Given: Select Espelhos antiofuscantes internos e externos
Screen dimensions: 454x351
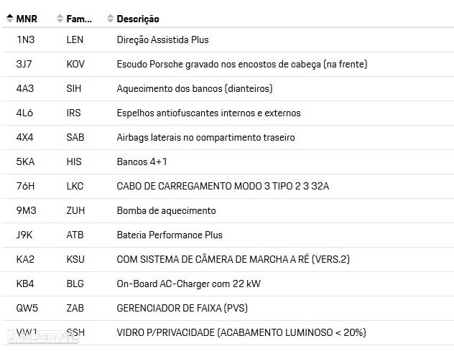Looking at the screenshot, I should click(208, 113).
